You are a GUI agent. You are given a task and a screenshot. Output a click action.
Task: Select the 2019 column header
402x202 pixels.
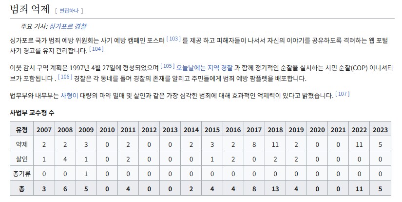coord(296,129)
